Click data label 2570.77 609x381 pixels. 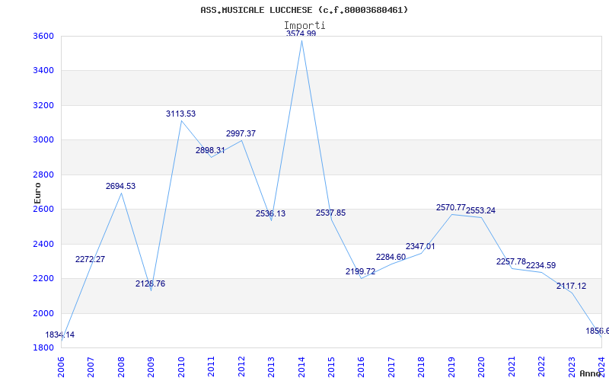pyautogui.click(x=451, y=207)
